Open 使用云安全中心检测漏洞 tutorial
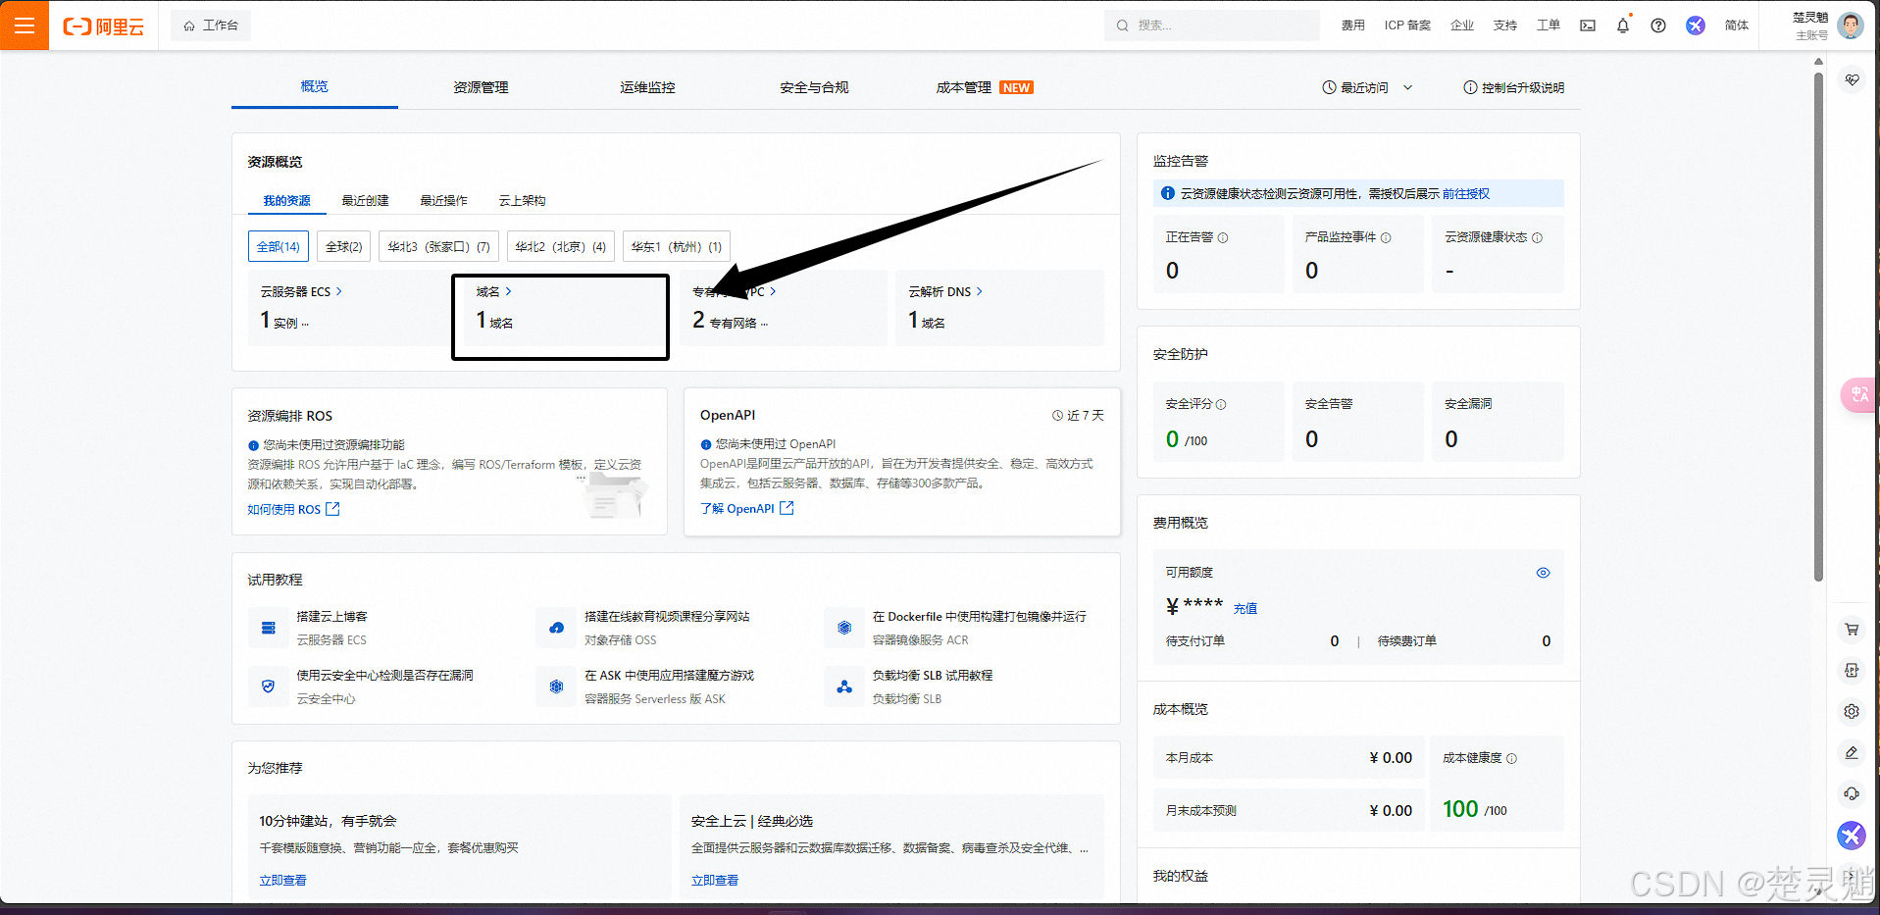Viewport: 1880px width, 915px height. coord(384,675)
